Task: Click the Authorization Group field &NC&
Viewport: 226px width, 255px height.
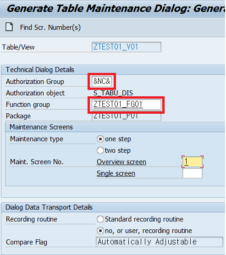Action: (x=102, y=81)
